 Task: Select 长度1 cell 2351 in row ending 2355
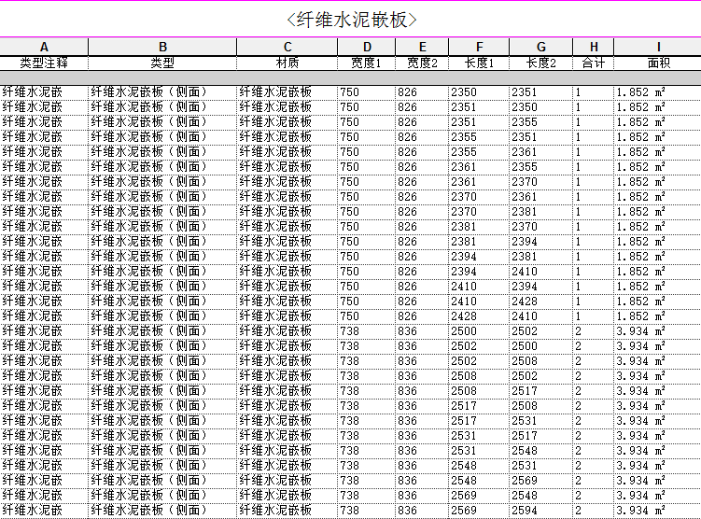point(479,122)
